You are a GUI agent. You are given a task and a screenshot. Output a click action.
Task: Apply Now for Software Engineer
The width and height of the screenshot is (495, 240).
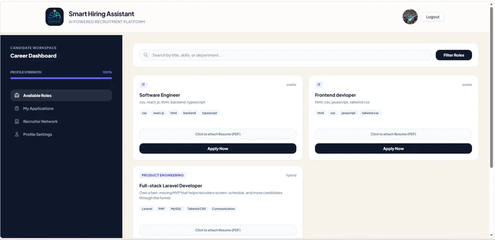[218, 149]
